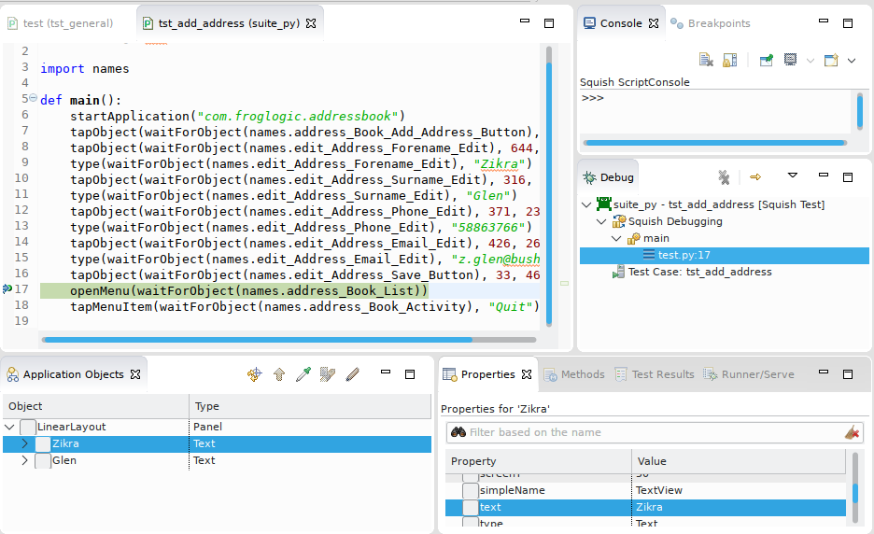Screen dimensions: 874x534
Task: Expand the Zikra tree node
Action: click(24, 443)
